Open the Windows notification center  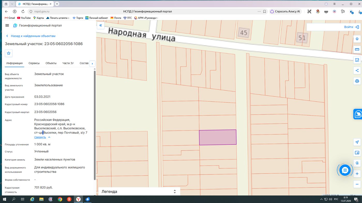(x=356, y=199)
